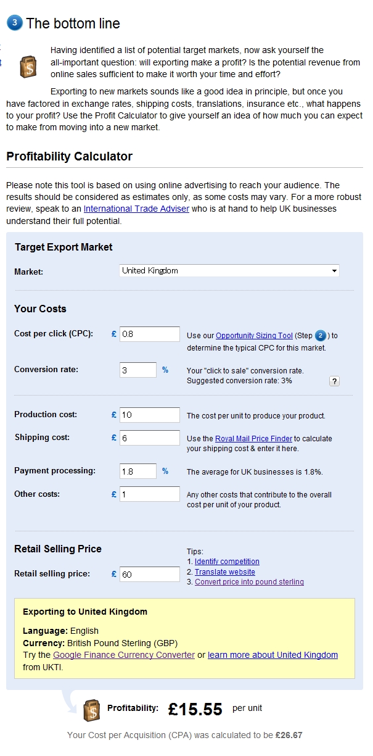Click the money bag icon beside intro text

click(x=28, y=66)
